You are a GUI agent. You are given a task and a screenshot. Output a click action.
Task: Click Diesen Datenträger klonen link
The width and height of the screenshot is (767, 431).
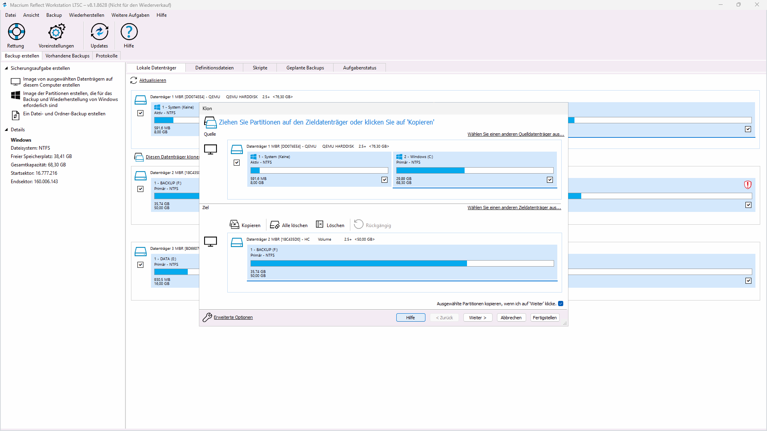pyautogui.click(x=172, y=157)
